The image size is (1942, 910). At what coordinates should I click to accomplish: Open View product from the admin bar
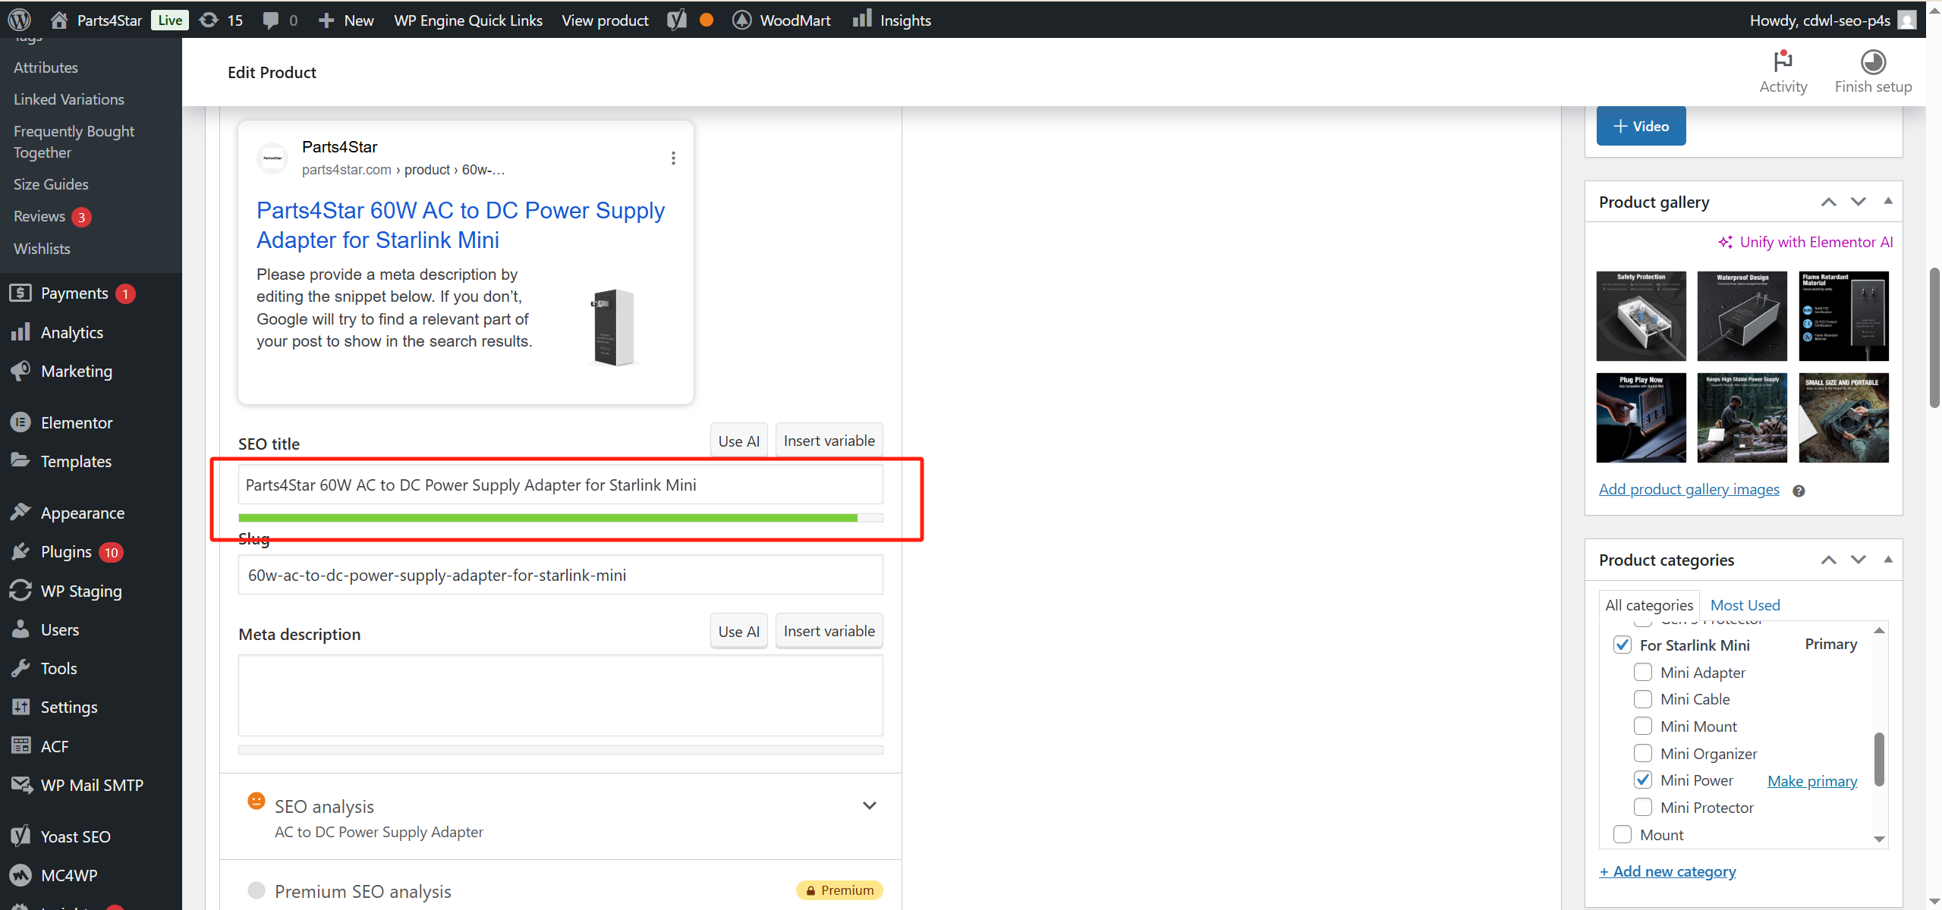pos(604,20)
